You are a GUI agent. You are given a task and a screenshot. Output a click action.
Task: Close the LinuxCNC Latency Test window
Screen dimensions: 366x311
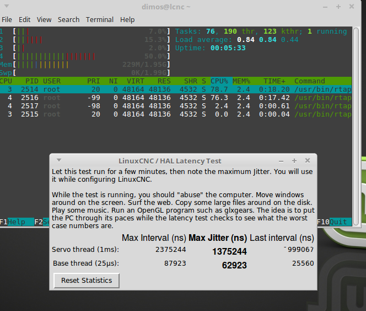tap(308, 161)
